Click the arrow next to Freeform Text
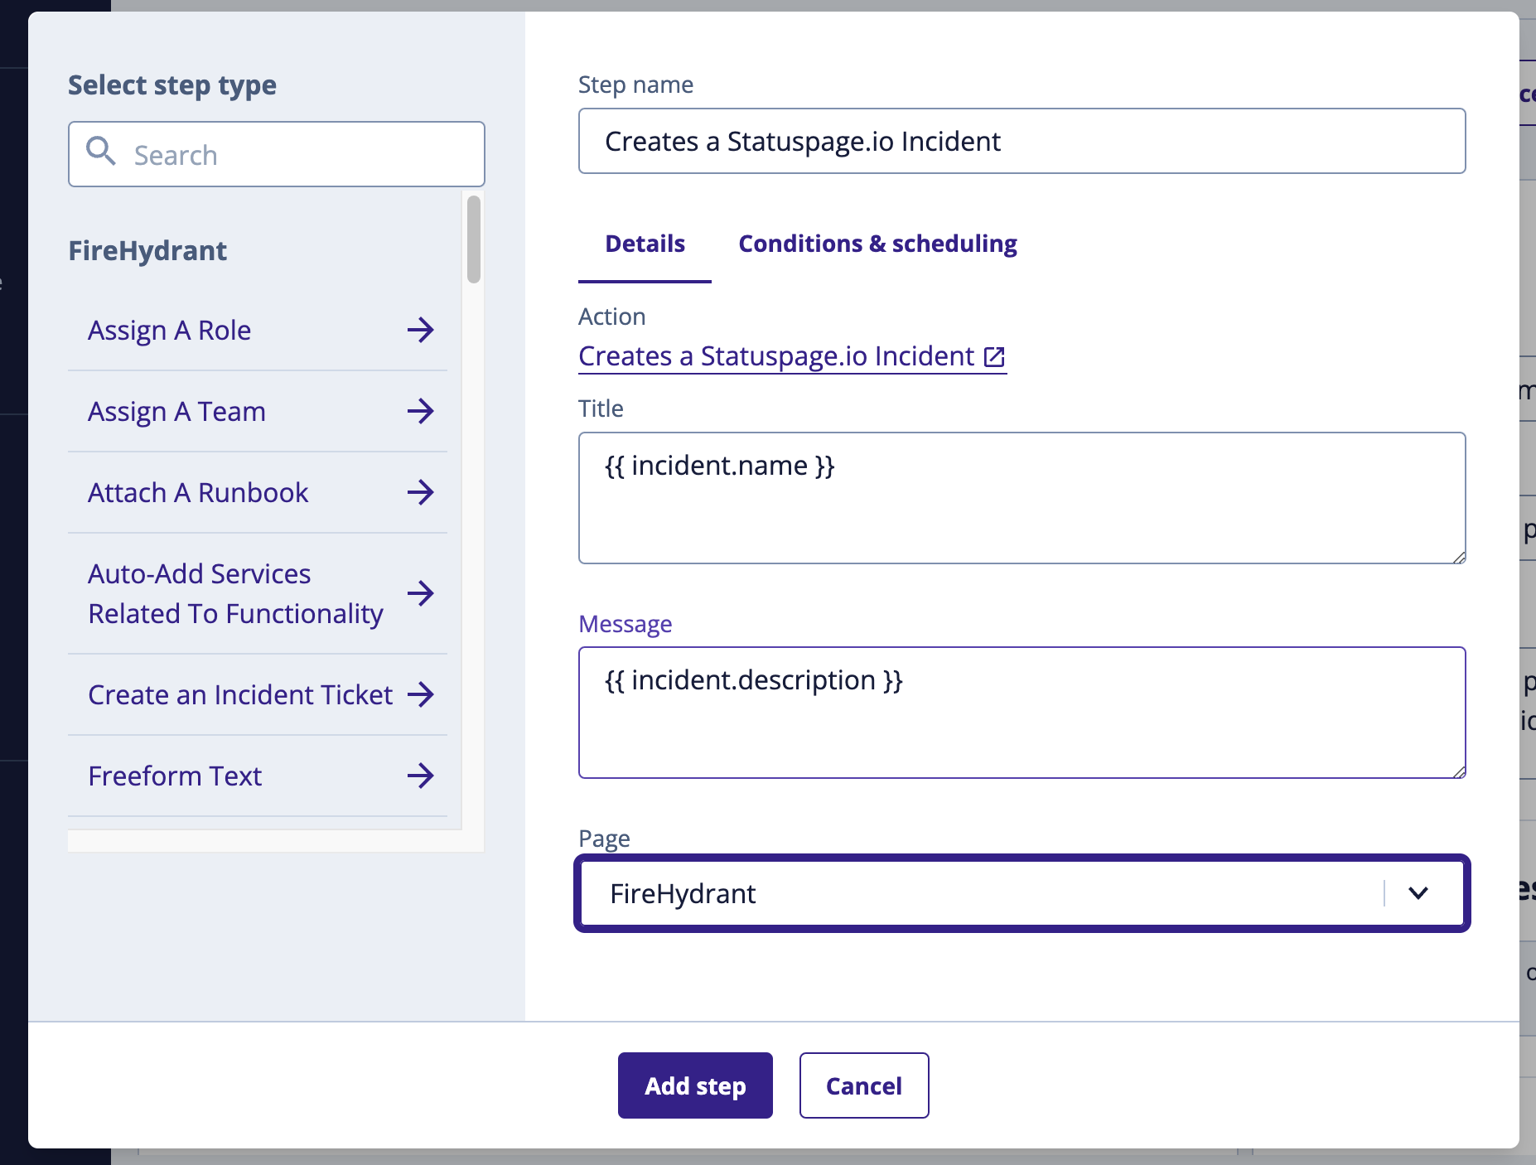1536x1165 pixels. [x=422, y=776]
